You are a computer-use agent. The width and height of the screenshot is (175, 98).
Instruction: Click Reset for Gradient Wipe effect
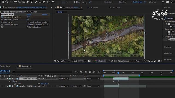point(29,14)
